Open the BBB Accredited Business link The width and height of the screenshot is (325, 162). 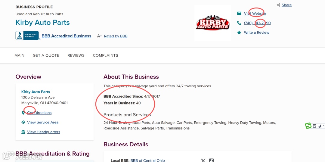coord(66,36)
